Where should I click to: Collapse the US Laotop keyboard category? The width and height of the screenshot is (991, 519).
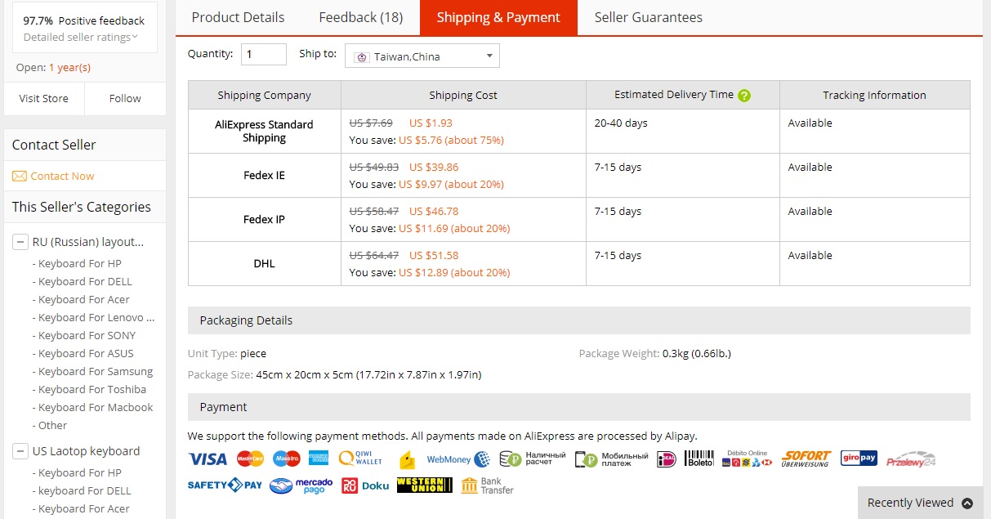[x=21, y=451]
